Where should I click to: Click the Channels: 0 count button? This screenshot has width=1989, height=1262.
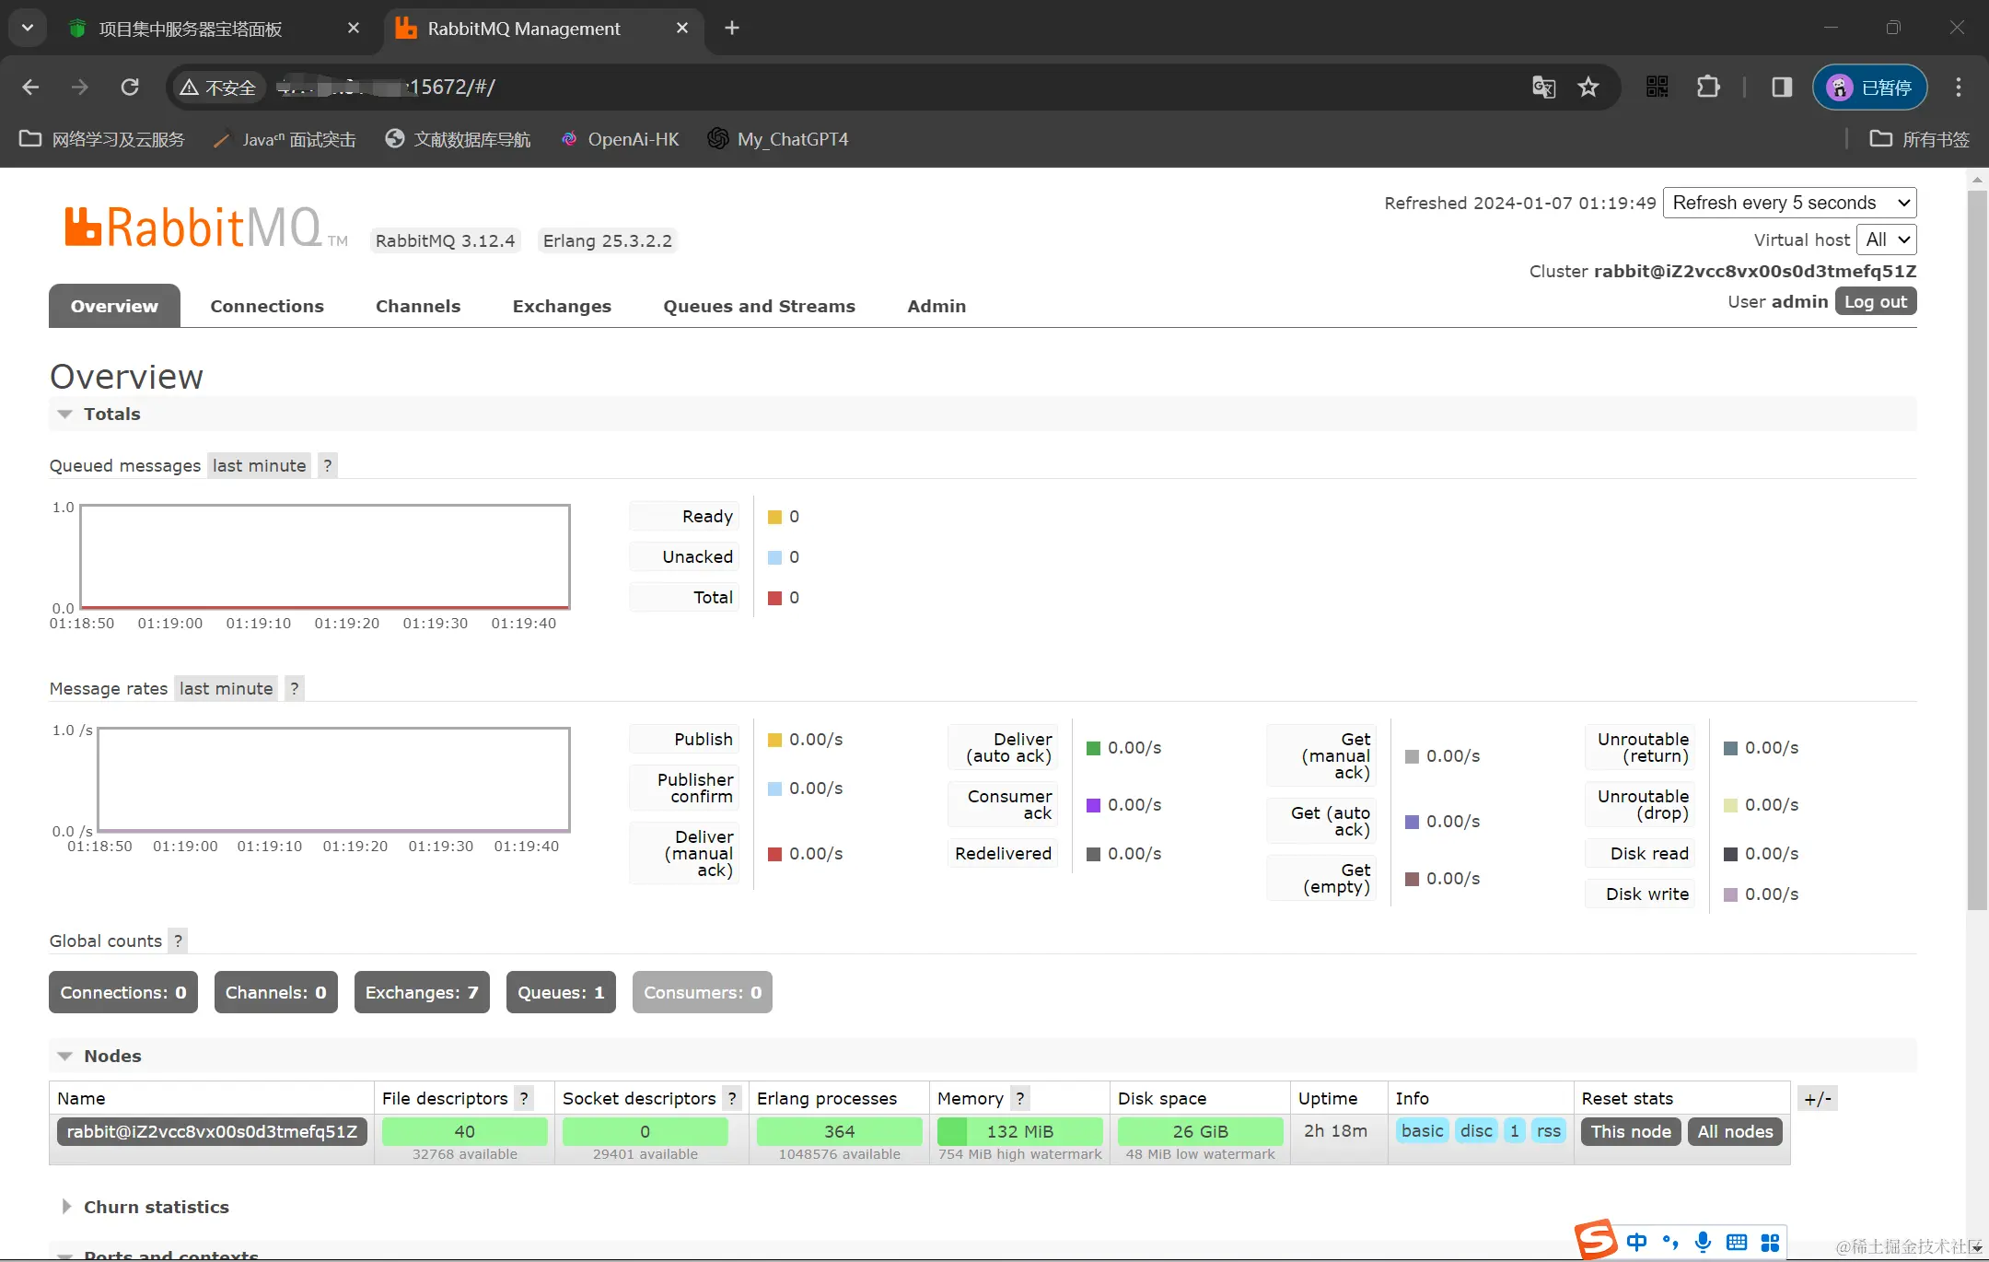point(276,992)
